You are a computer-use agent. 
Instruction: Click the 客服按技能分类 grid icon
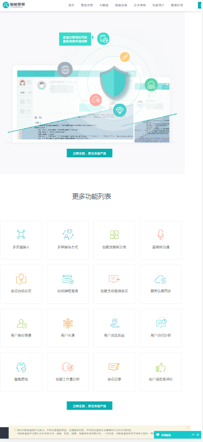click(x=114, y=234)
